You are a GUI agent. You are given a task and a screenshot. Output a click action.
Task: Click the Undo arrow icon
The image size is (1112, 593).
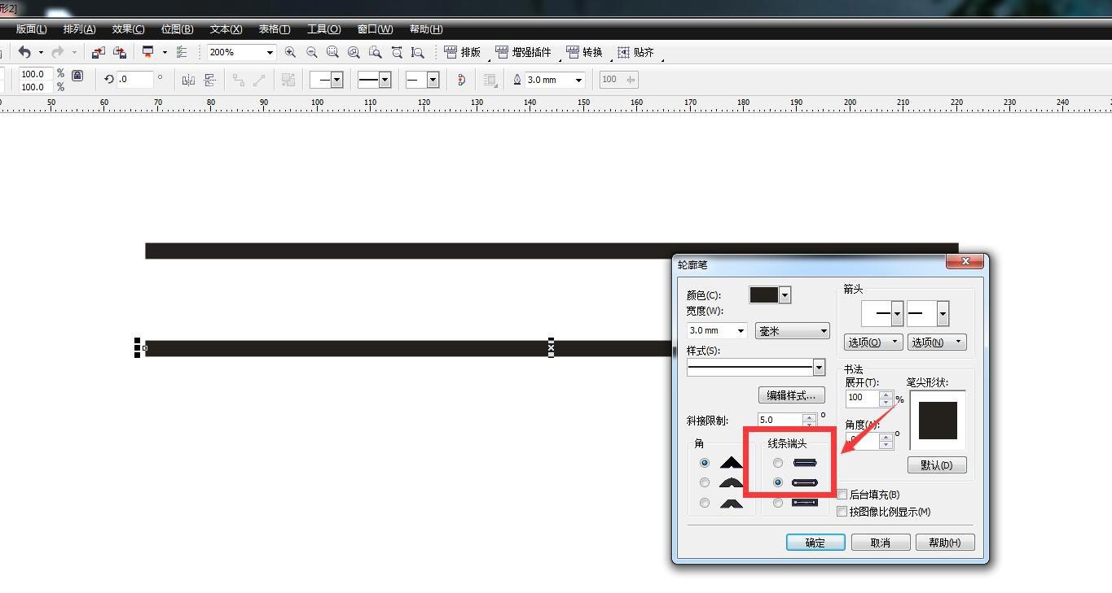tap(24, 52)
